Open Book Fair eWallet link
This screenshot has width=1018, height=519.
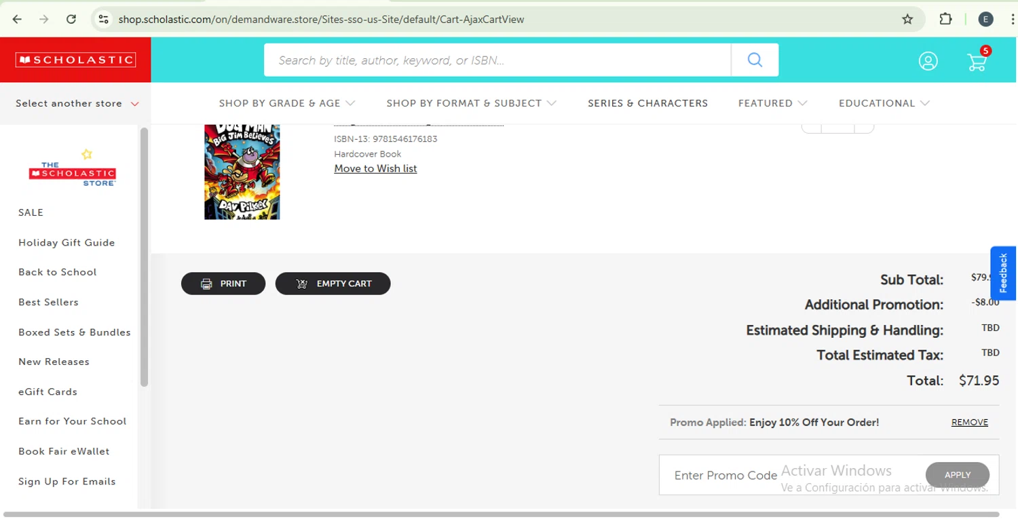point(64,451)
